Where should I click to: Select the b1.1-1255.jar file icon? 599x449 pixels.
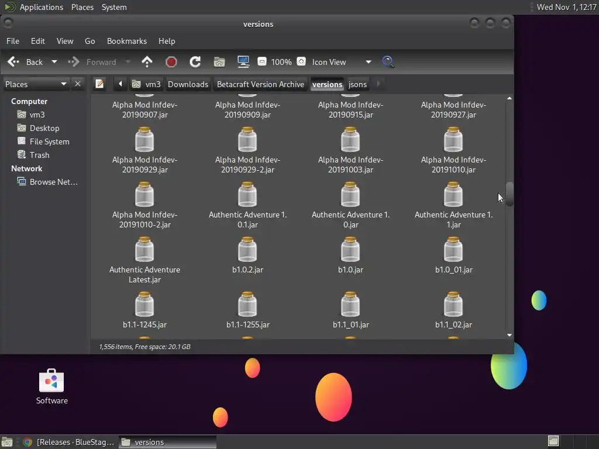click(247, 304)
